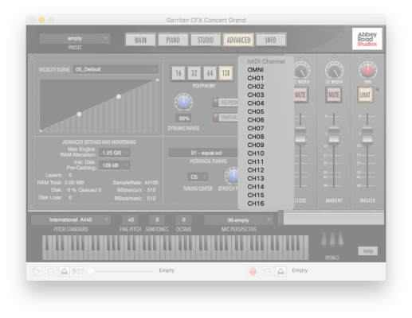This screenshot has height=318, width=412.
Task: Open the Velocity Curve dropdown
Action: (115, 69)
